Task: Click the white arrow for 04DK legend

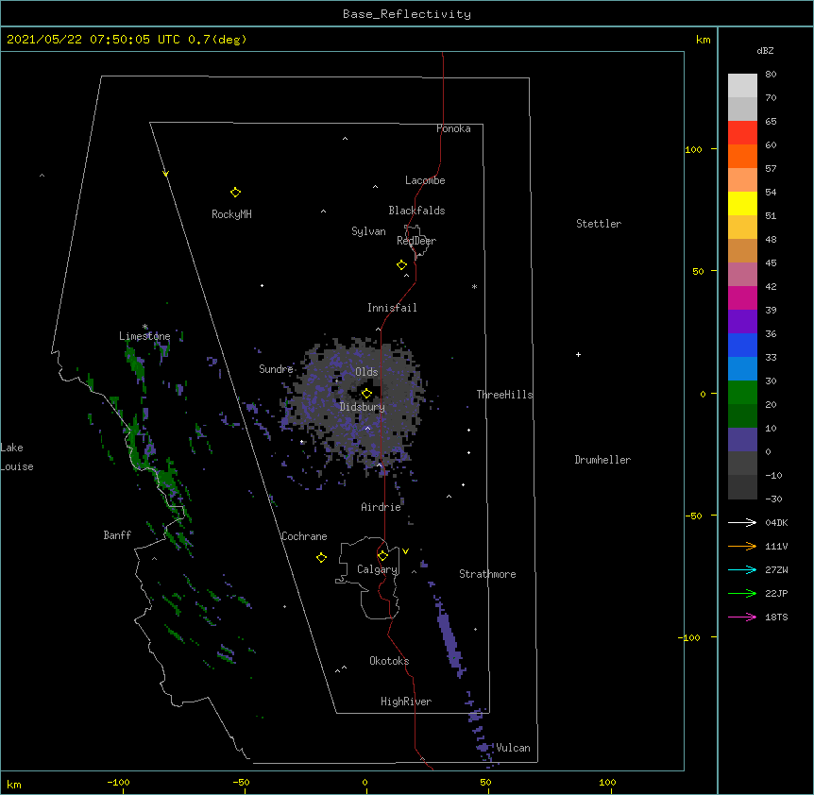Action: coord(742,522)
